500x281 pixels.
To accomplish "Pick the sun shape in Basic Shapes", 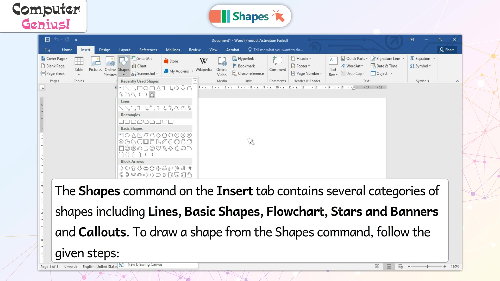I will coord(171,148).
